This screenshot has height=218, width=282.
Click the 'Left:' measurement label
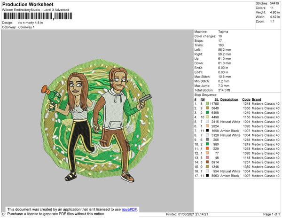pos(197,50)
